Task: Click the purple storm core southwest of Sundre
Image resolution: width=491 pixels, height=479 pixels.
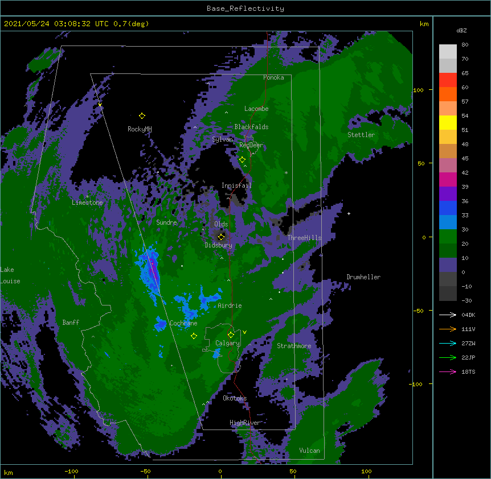Action: [x=153, y=267]
